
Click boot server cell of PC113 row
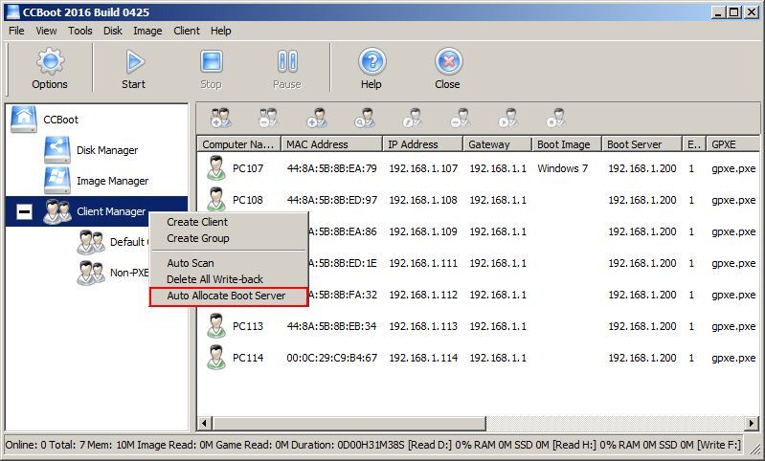(x=642, y=326)
